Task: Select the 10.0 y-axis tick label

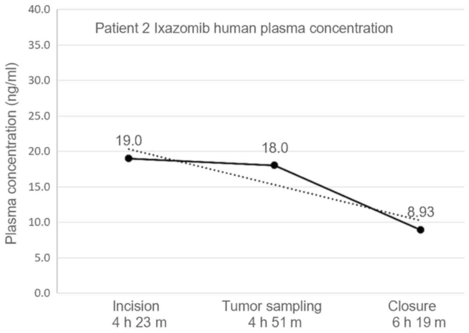Action: coord(39,222)
